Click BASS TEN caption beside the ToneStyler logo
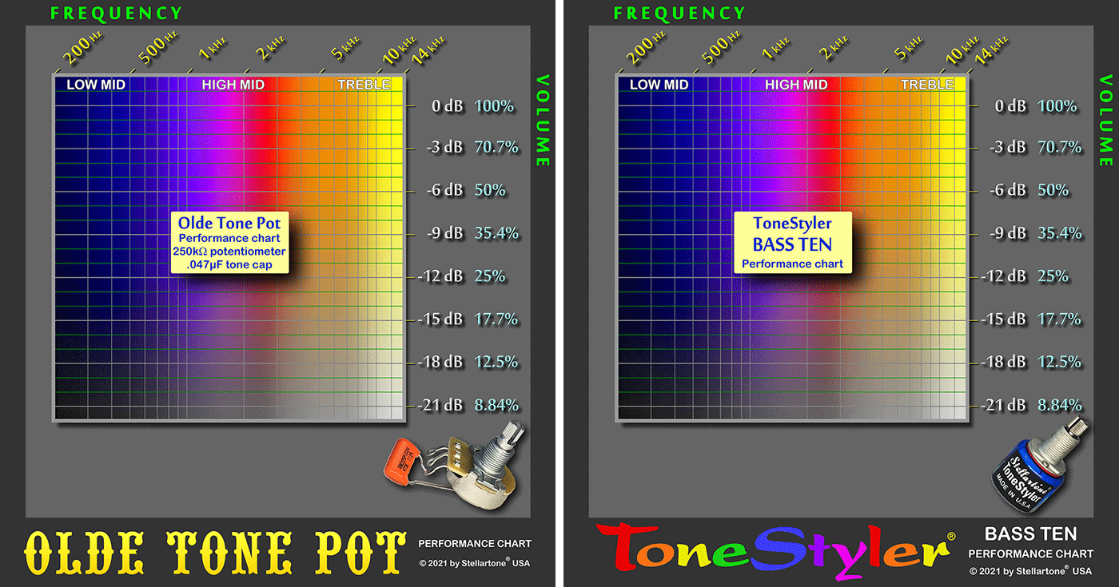This screenshot has width=1119, height=587. 1030,534
